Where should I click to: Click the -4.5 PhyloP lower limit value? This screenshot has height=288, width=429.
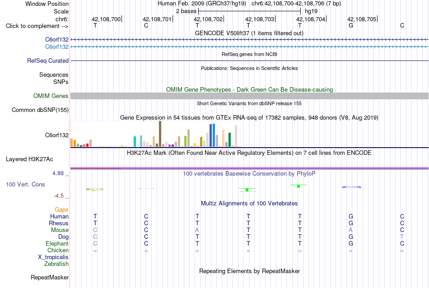click(59, 196)
